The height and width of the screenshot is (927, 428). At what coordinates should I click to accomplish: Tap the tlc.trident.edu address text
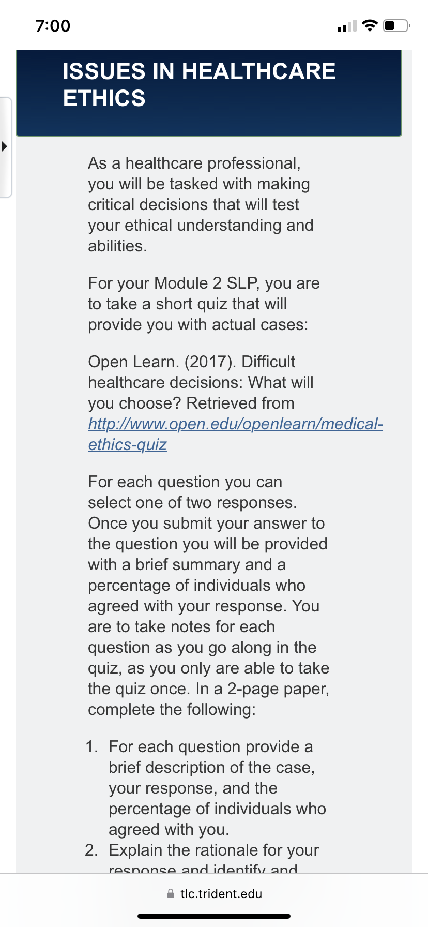221,893
